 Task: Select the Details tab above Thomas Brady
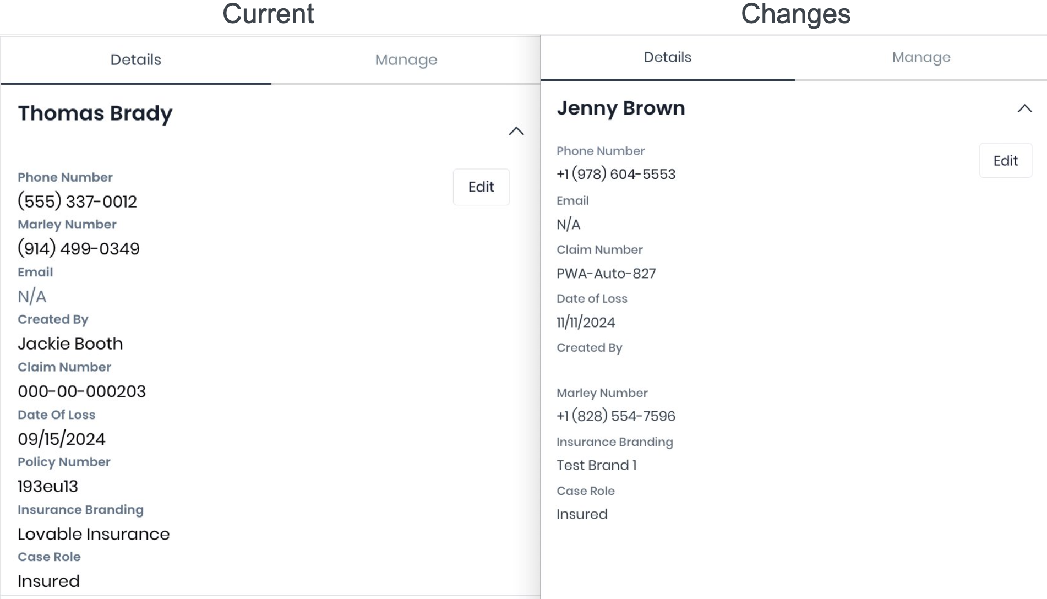(135, 60)
